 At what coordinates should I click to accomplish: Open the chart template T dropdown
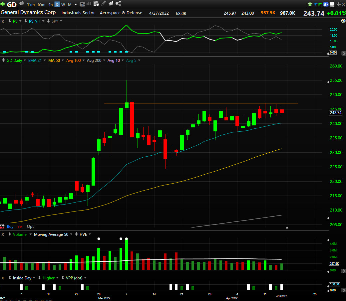[82, 4]
